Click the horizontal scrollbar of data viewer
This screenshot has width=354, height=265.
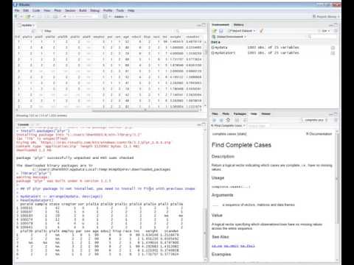point(145,111)
